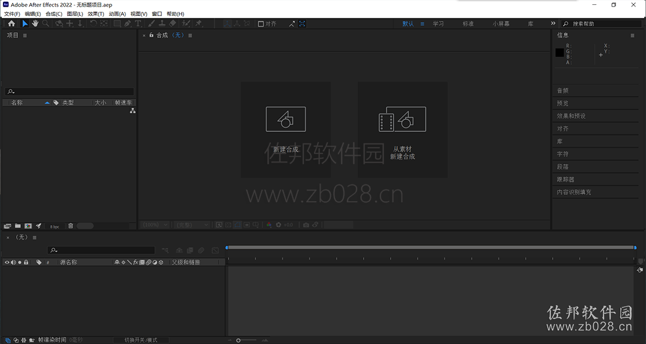646x344 pixels.
Task: Open the 动画(A) menu
Action: 117,14
